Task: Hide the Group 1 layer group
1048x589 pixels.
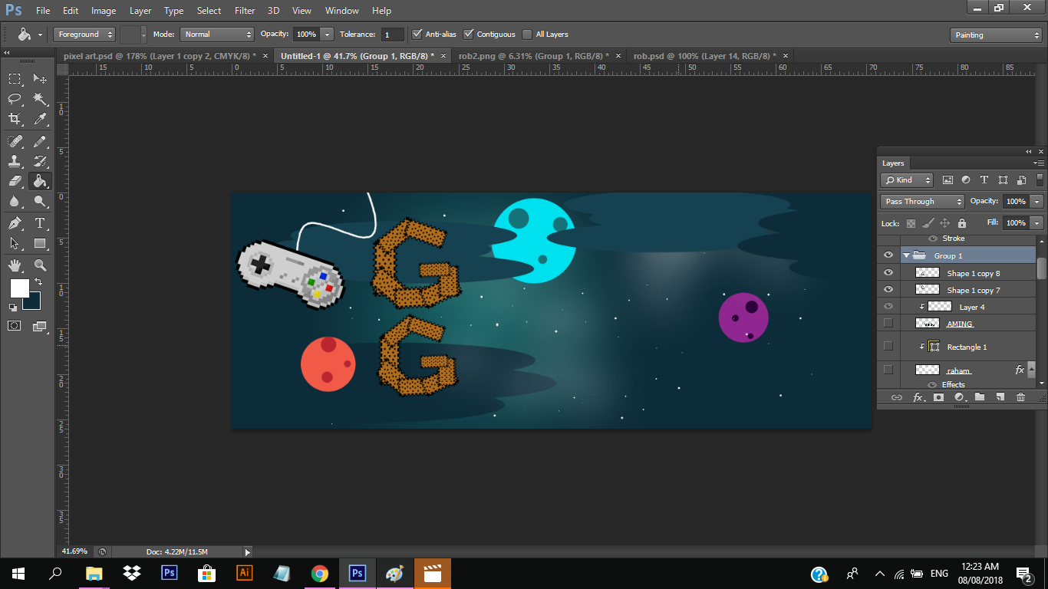Action: click(x=888, y=255)
